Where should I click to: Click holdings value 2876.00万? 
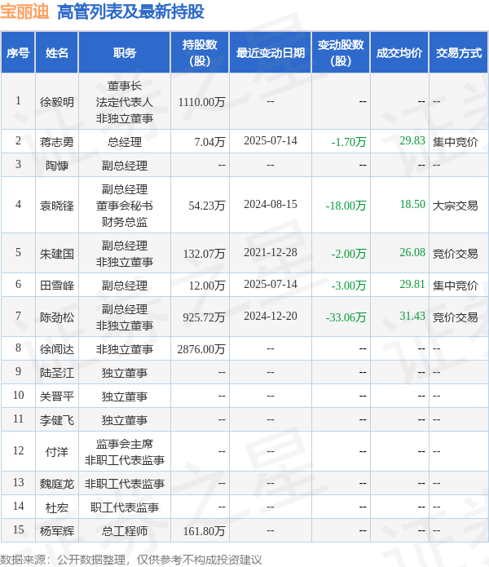201,349
